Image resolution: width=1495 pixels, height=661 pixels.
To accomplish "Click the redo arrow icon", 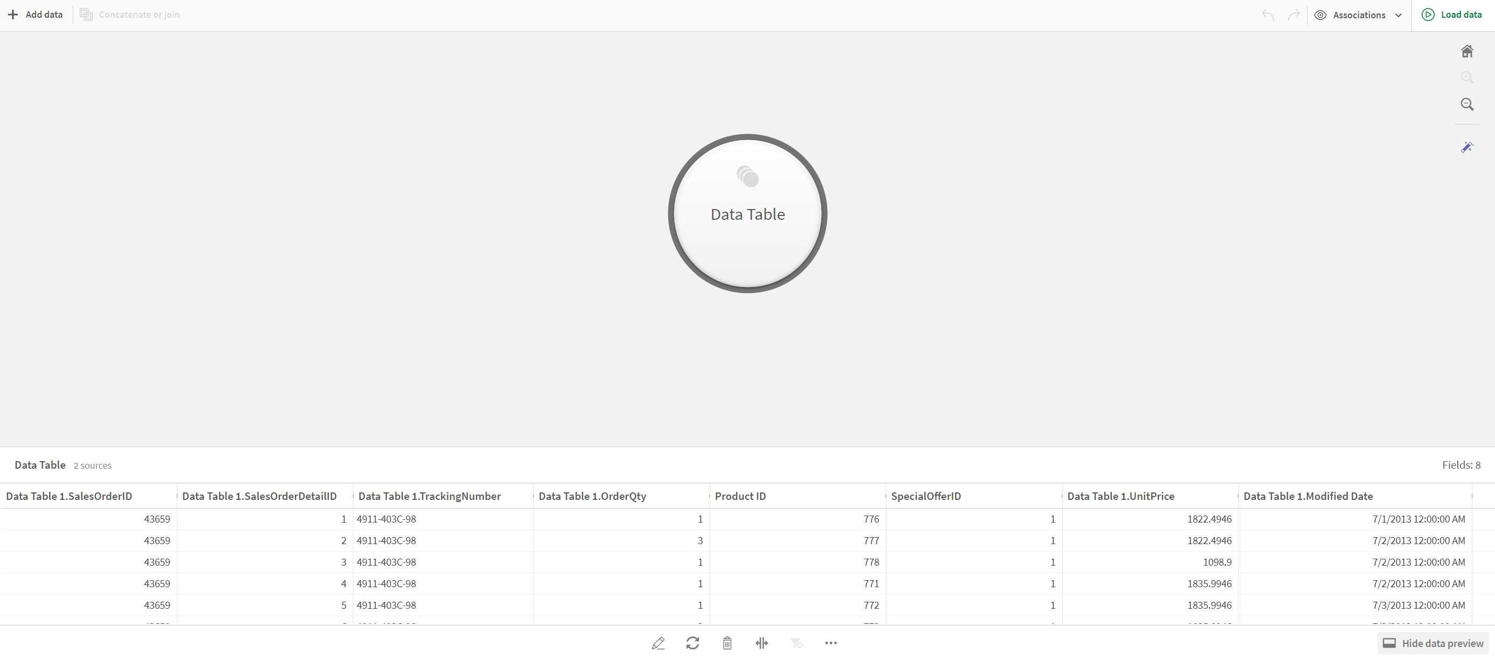I will (1294, 15).
